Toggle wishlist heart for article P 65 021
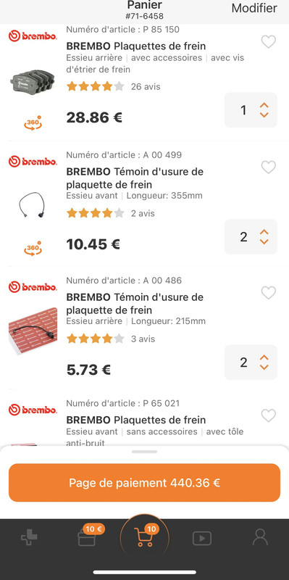This screenshot has height=580, width=289. coord(269,415)
